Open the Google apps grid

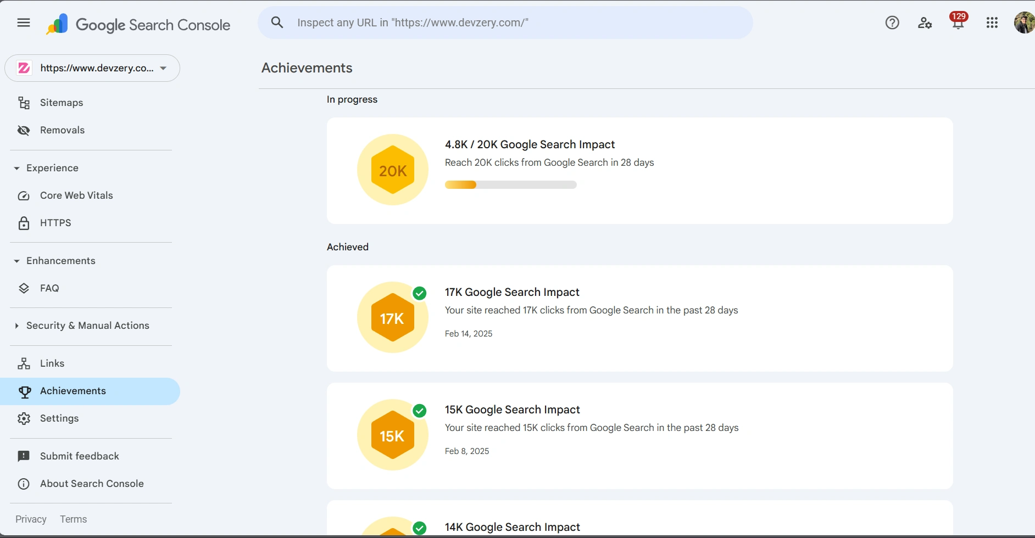tap(992, 23)
